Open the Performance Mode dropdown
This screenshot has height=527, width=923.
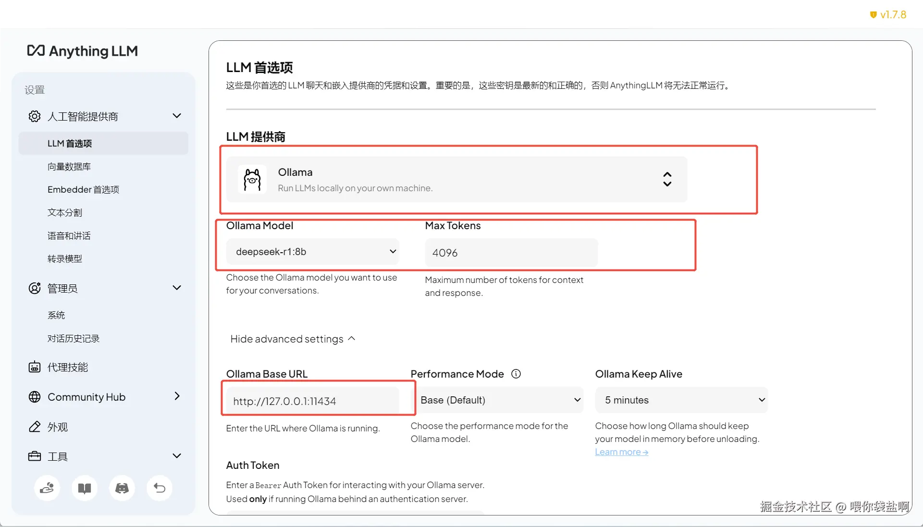(x=497, y=400)
